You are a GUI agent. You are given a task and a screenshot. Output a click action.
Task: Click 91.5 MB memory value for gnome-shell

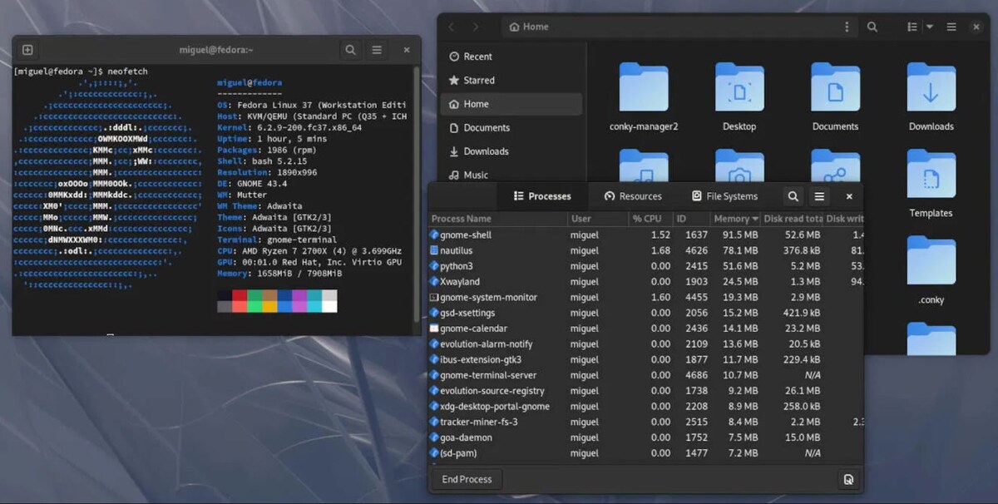[739, 235]
